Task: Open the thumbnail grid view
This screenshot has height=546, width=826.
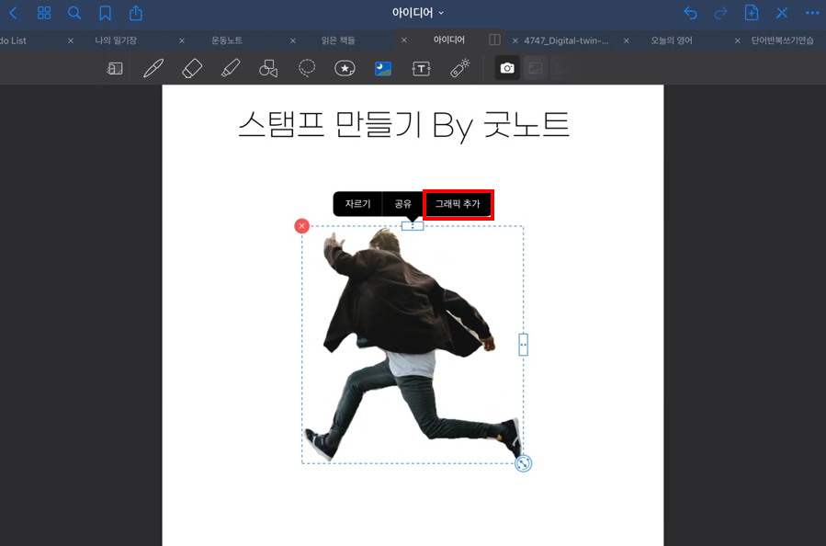Action: point(44,13)
